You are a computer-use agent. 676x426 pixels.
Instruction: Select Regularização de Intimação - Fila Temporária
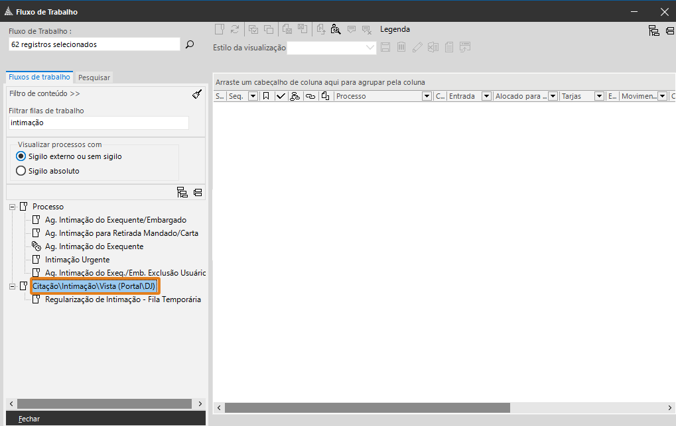123,299
